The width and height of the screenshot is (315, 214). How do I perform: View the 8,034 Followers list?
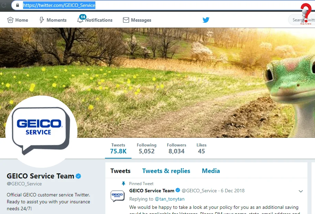(176, 149)
